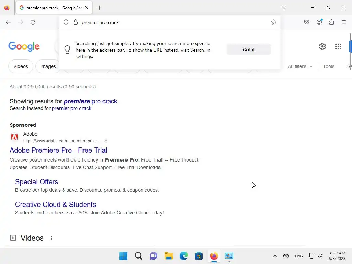Click the Google logo
This screenshot has height=264, width=352.
24,46
